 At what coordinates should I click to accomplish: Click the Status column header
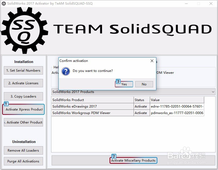point(142,100)
